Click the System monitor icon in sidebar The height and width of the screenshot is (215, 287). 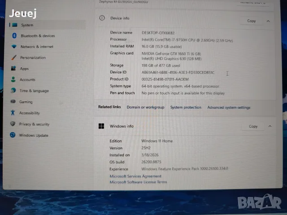click(15, 25)
